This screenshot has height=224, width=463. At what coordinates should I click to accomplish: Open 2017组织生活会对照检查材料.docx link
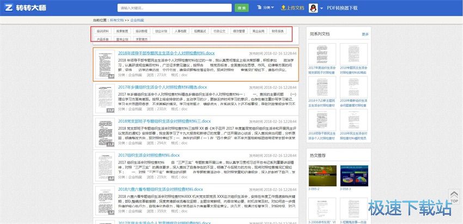tap(149, 155)
